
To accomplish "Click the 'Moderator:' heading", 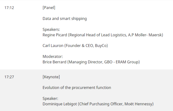I will (x=53, y=57).
